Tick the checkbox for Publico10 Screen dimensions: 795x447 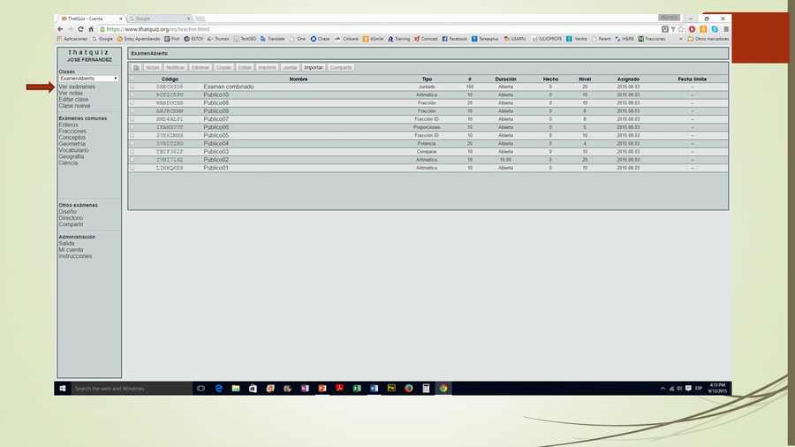pos(132,95)
